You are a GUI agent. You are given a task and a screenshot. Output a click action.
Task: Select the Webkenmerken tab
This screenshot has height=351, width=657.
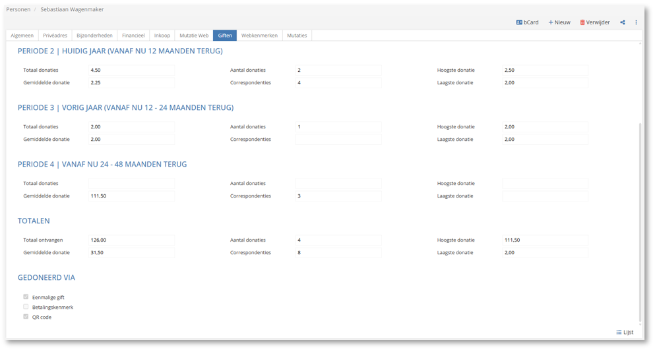(259, 36)
